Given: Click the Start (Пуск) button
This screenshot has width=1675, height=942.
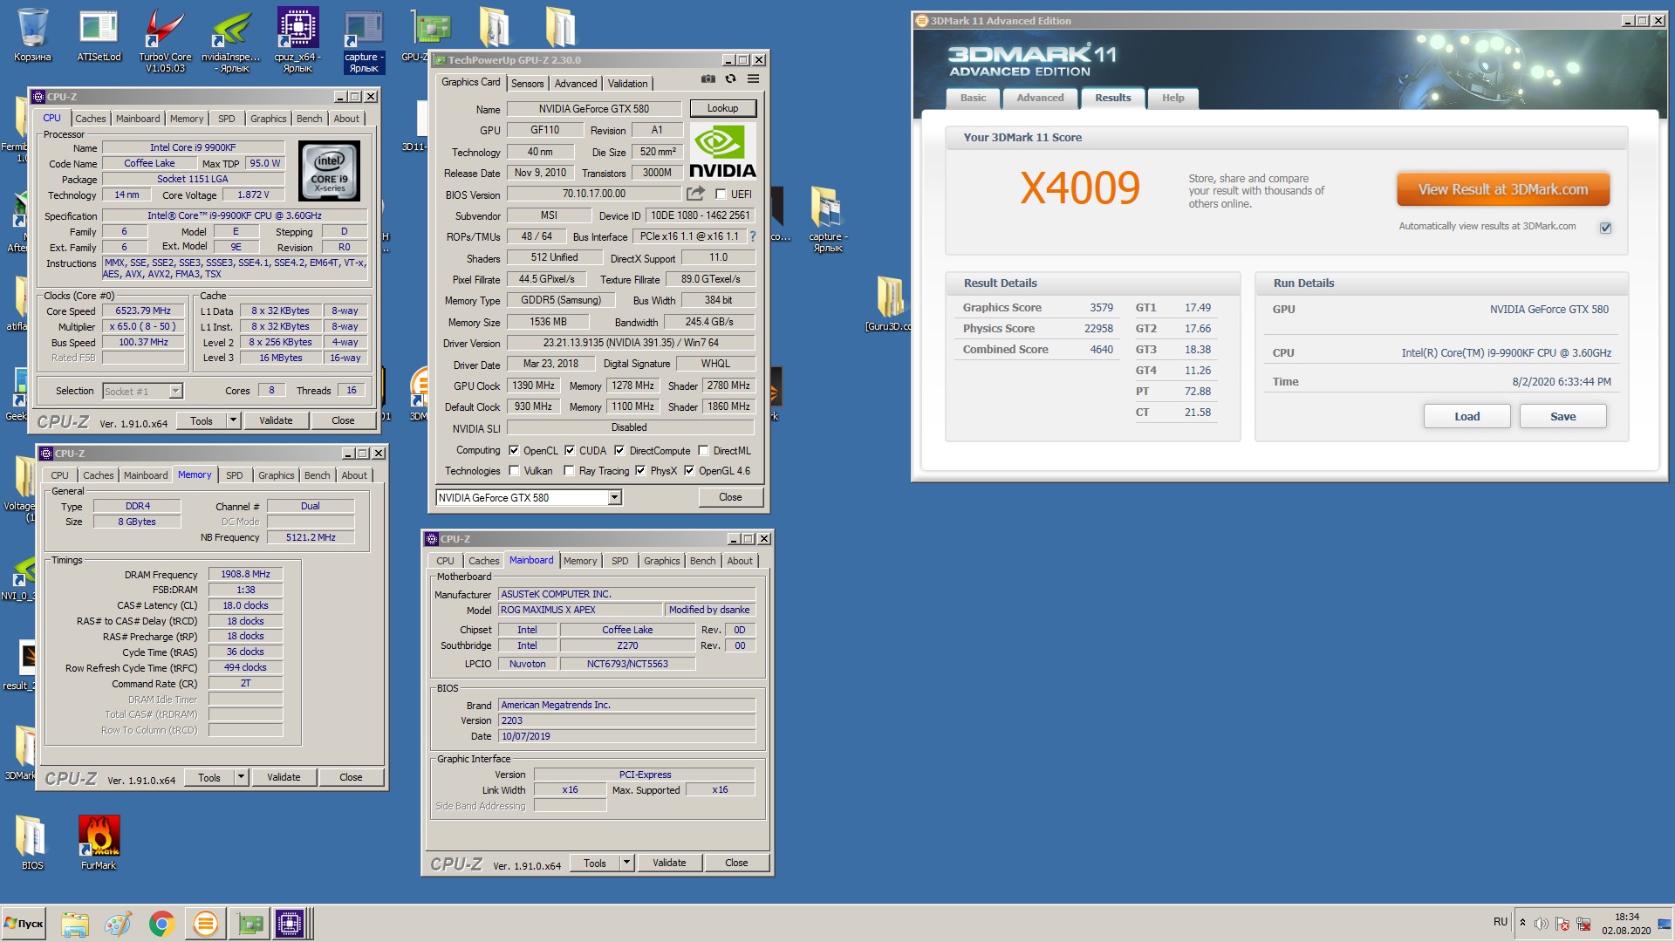Looking at the screenshot, I should [x=24, y=924].
